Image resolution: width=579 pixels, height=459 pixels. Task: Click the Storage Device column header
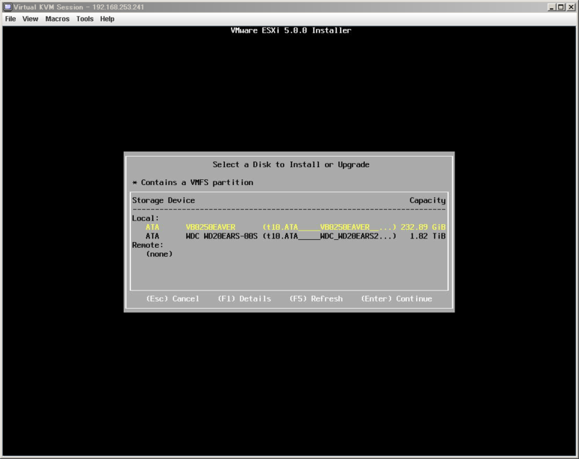[164, 200]
